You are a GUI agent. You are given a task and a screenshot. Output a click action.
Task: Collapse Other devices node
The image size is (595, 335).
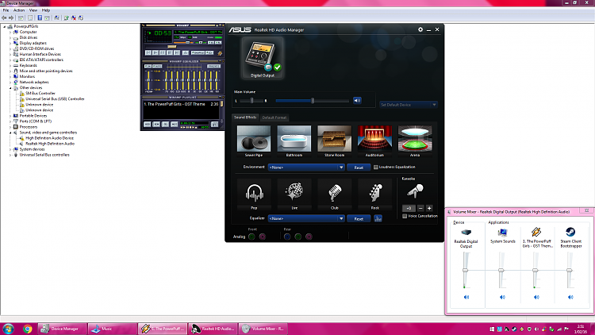click(x=10, y=88)
